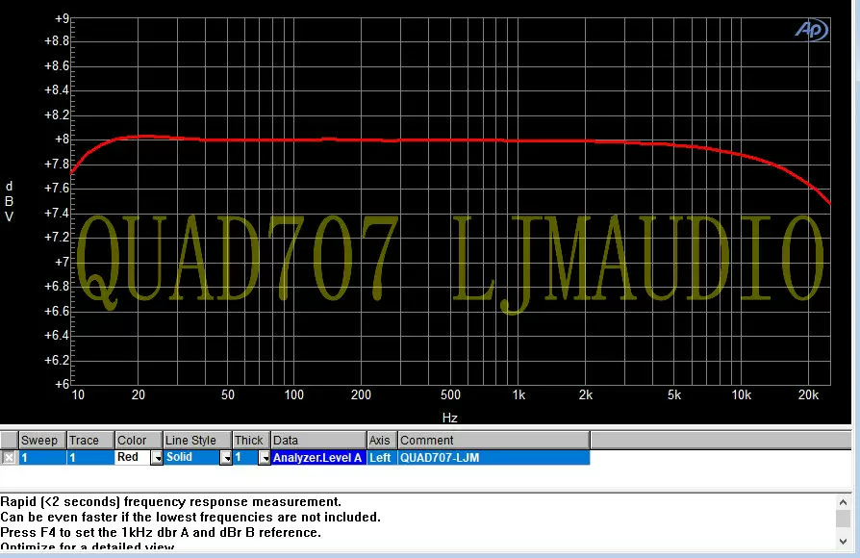
Task: Open the Thick dropdown arrow
Action: click(265, 458)
